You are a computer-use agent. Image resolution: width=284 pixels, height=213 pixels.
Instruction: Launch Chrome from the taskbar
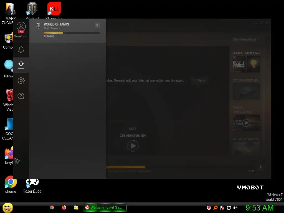click(52, 207)
